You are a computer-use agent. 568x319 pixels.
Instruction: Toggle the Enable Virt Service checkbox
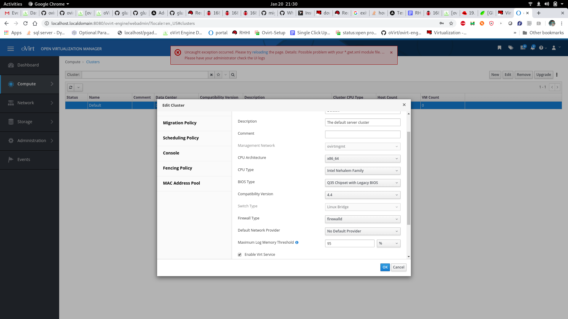(x=240, y=255)
